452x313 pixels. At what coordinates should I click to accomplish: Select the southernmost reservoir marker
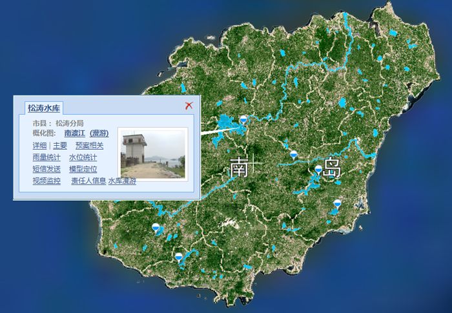[x=179, y=257]
